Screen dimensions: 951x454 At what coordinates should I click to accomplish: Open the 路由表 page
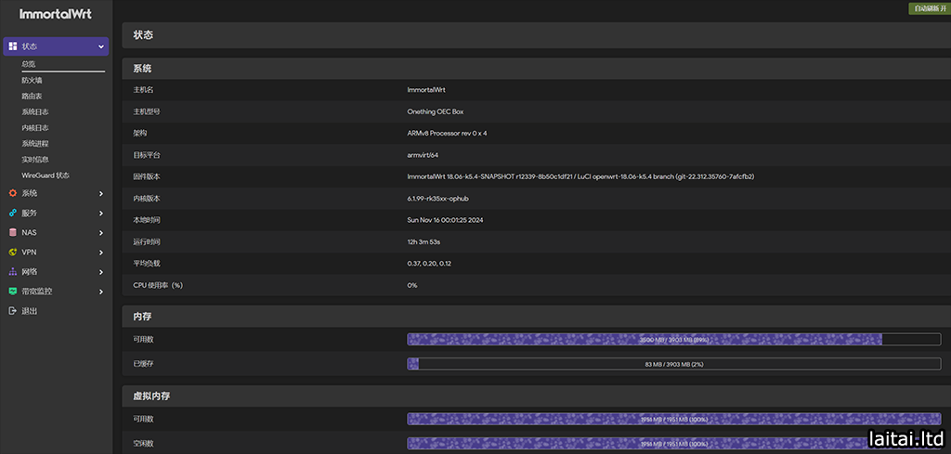(x=33, y=96)
